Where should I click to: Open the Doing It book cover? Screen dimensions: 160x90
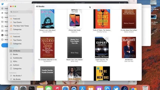click(x=47, y=19)
